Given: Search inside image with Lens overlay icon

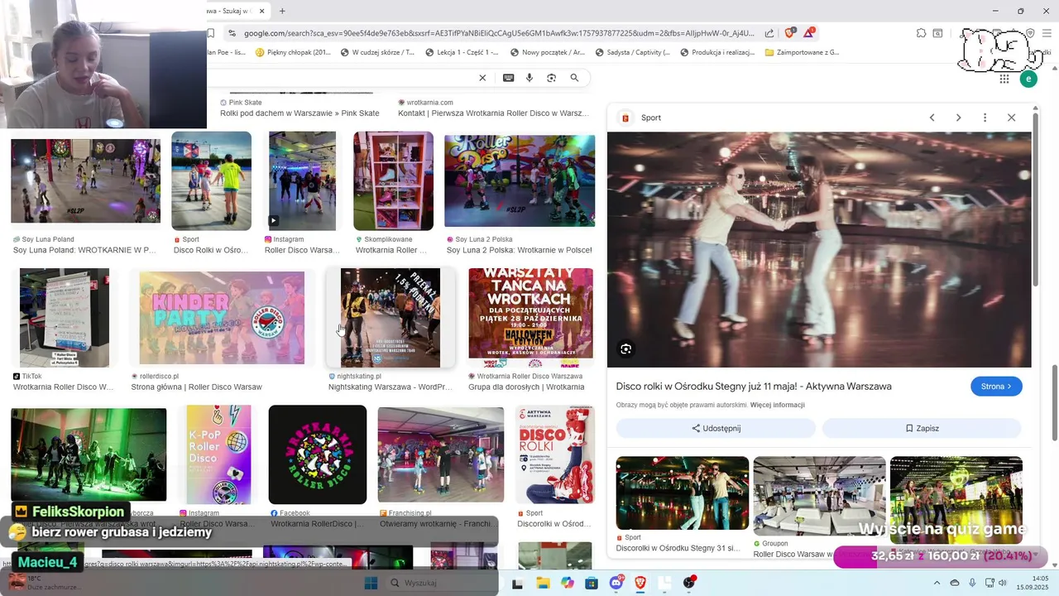Looking at the screenshot, I should coord(625,349).
